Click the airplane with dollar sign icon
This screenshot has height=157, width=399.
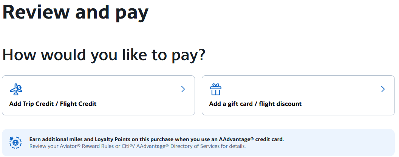click(16, 89)
